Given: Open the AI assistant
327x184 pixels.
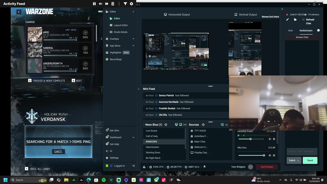Looking at the screenshot, I should (109, 151).
